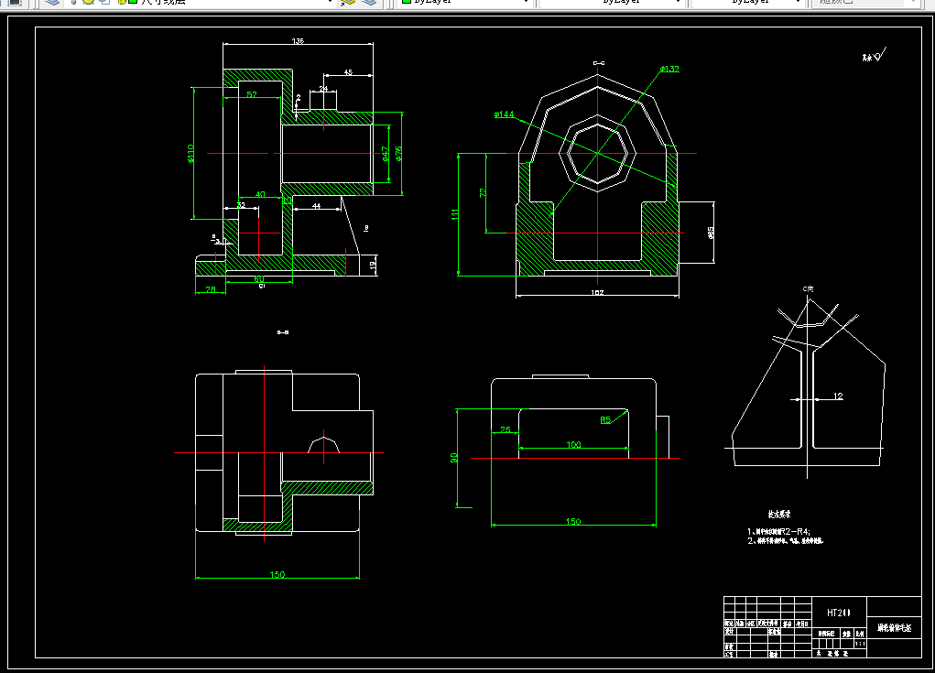The height and width of the screenshot is (673, 935).
Task: Pick the ø110 vertical diameter dimension
Action: coord(190,153)
